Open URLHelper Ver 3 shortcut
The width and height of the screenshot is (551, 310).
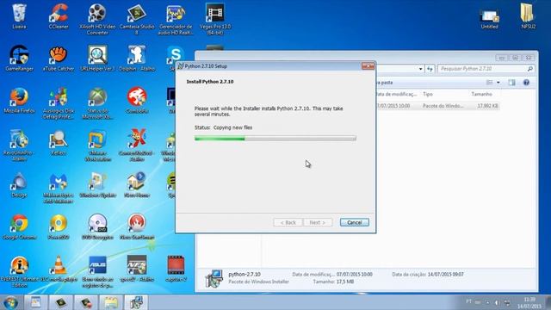[97, 59]
